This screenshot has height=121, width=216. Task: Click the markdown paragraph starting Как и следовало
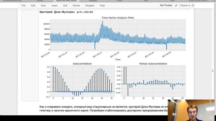tap(104, 109)
